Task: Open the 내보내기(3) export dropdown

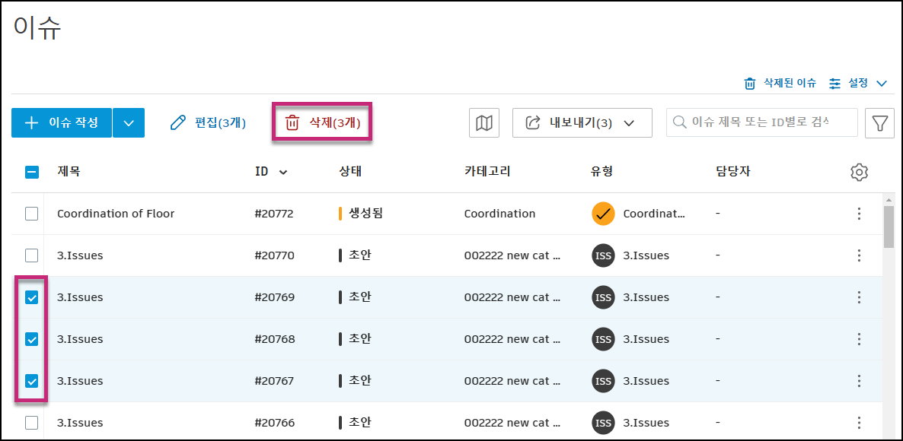Action: (x=582, y=122)
